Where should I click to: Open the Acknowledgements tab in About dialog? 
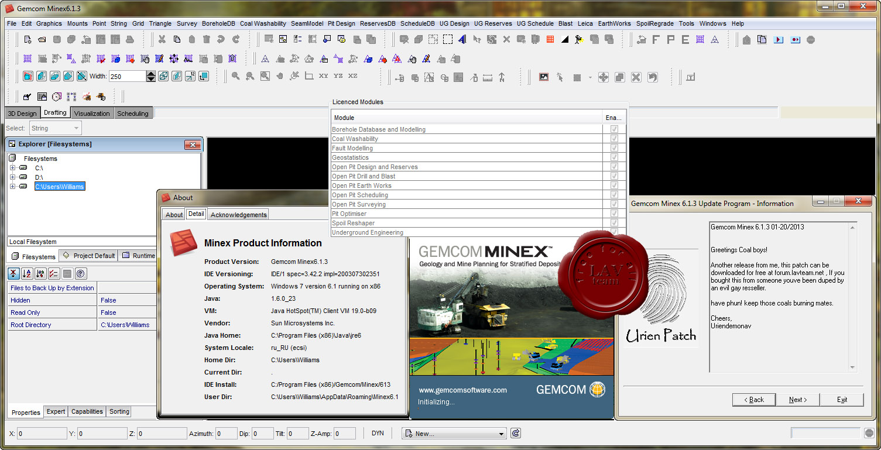[238, 215]
